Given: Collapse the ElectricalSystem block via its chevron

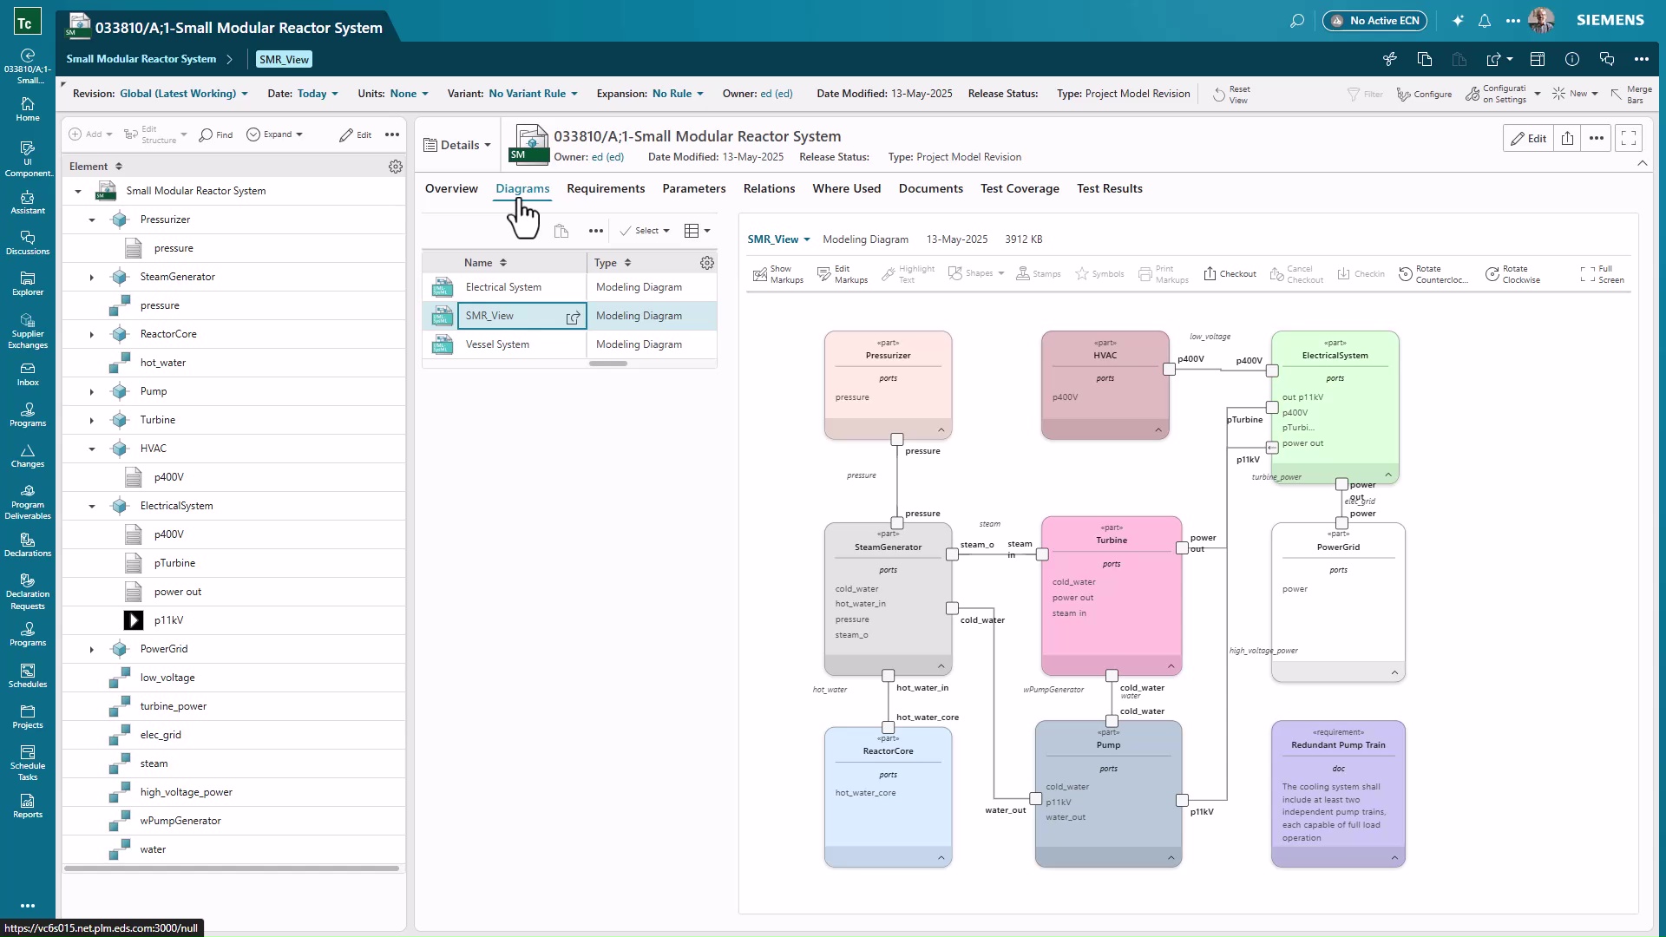Looking at the screenshot, I should click(1388, 474).
